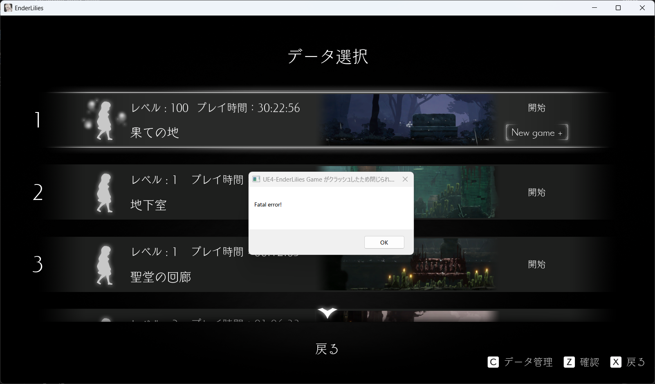Maximize the EnderLilies game window
This screenshot has height=384, width=655.
tap(618, 8)
